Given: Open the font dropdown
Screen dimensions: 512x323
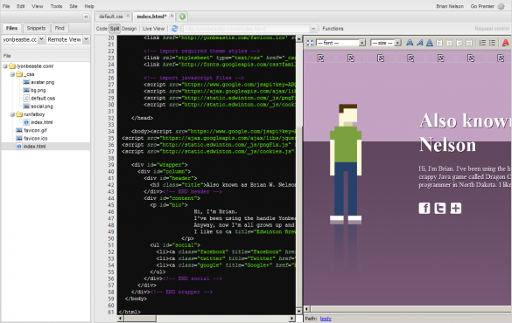Looking at the screenshot, I should (340, 43).
